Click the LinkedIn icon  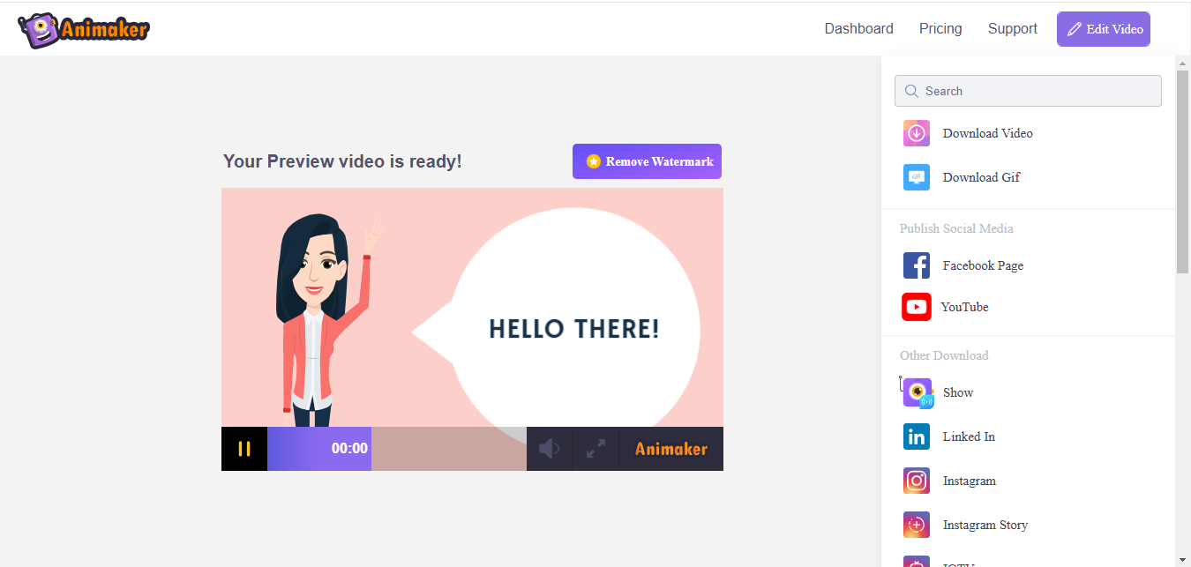917,436
